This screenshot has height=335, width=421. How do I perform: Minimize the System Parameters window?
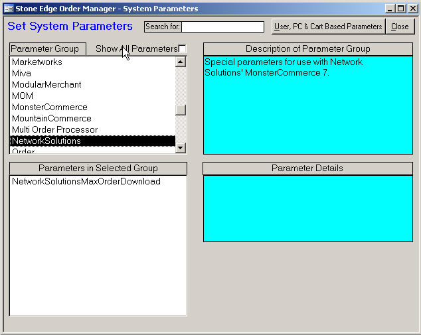[x=390, y=9]
